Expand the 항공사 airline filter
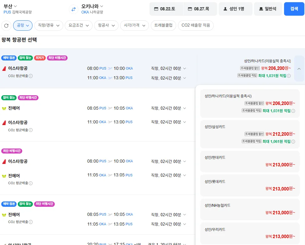This screenshot has height=245, width=305. click(106, 25)
